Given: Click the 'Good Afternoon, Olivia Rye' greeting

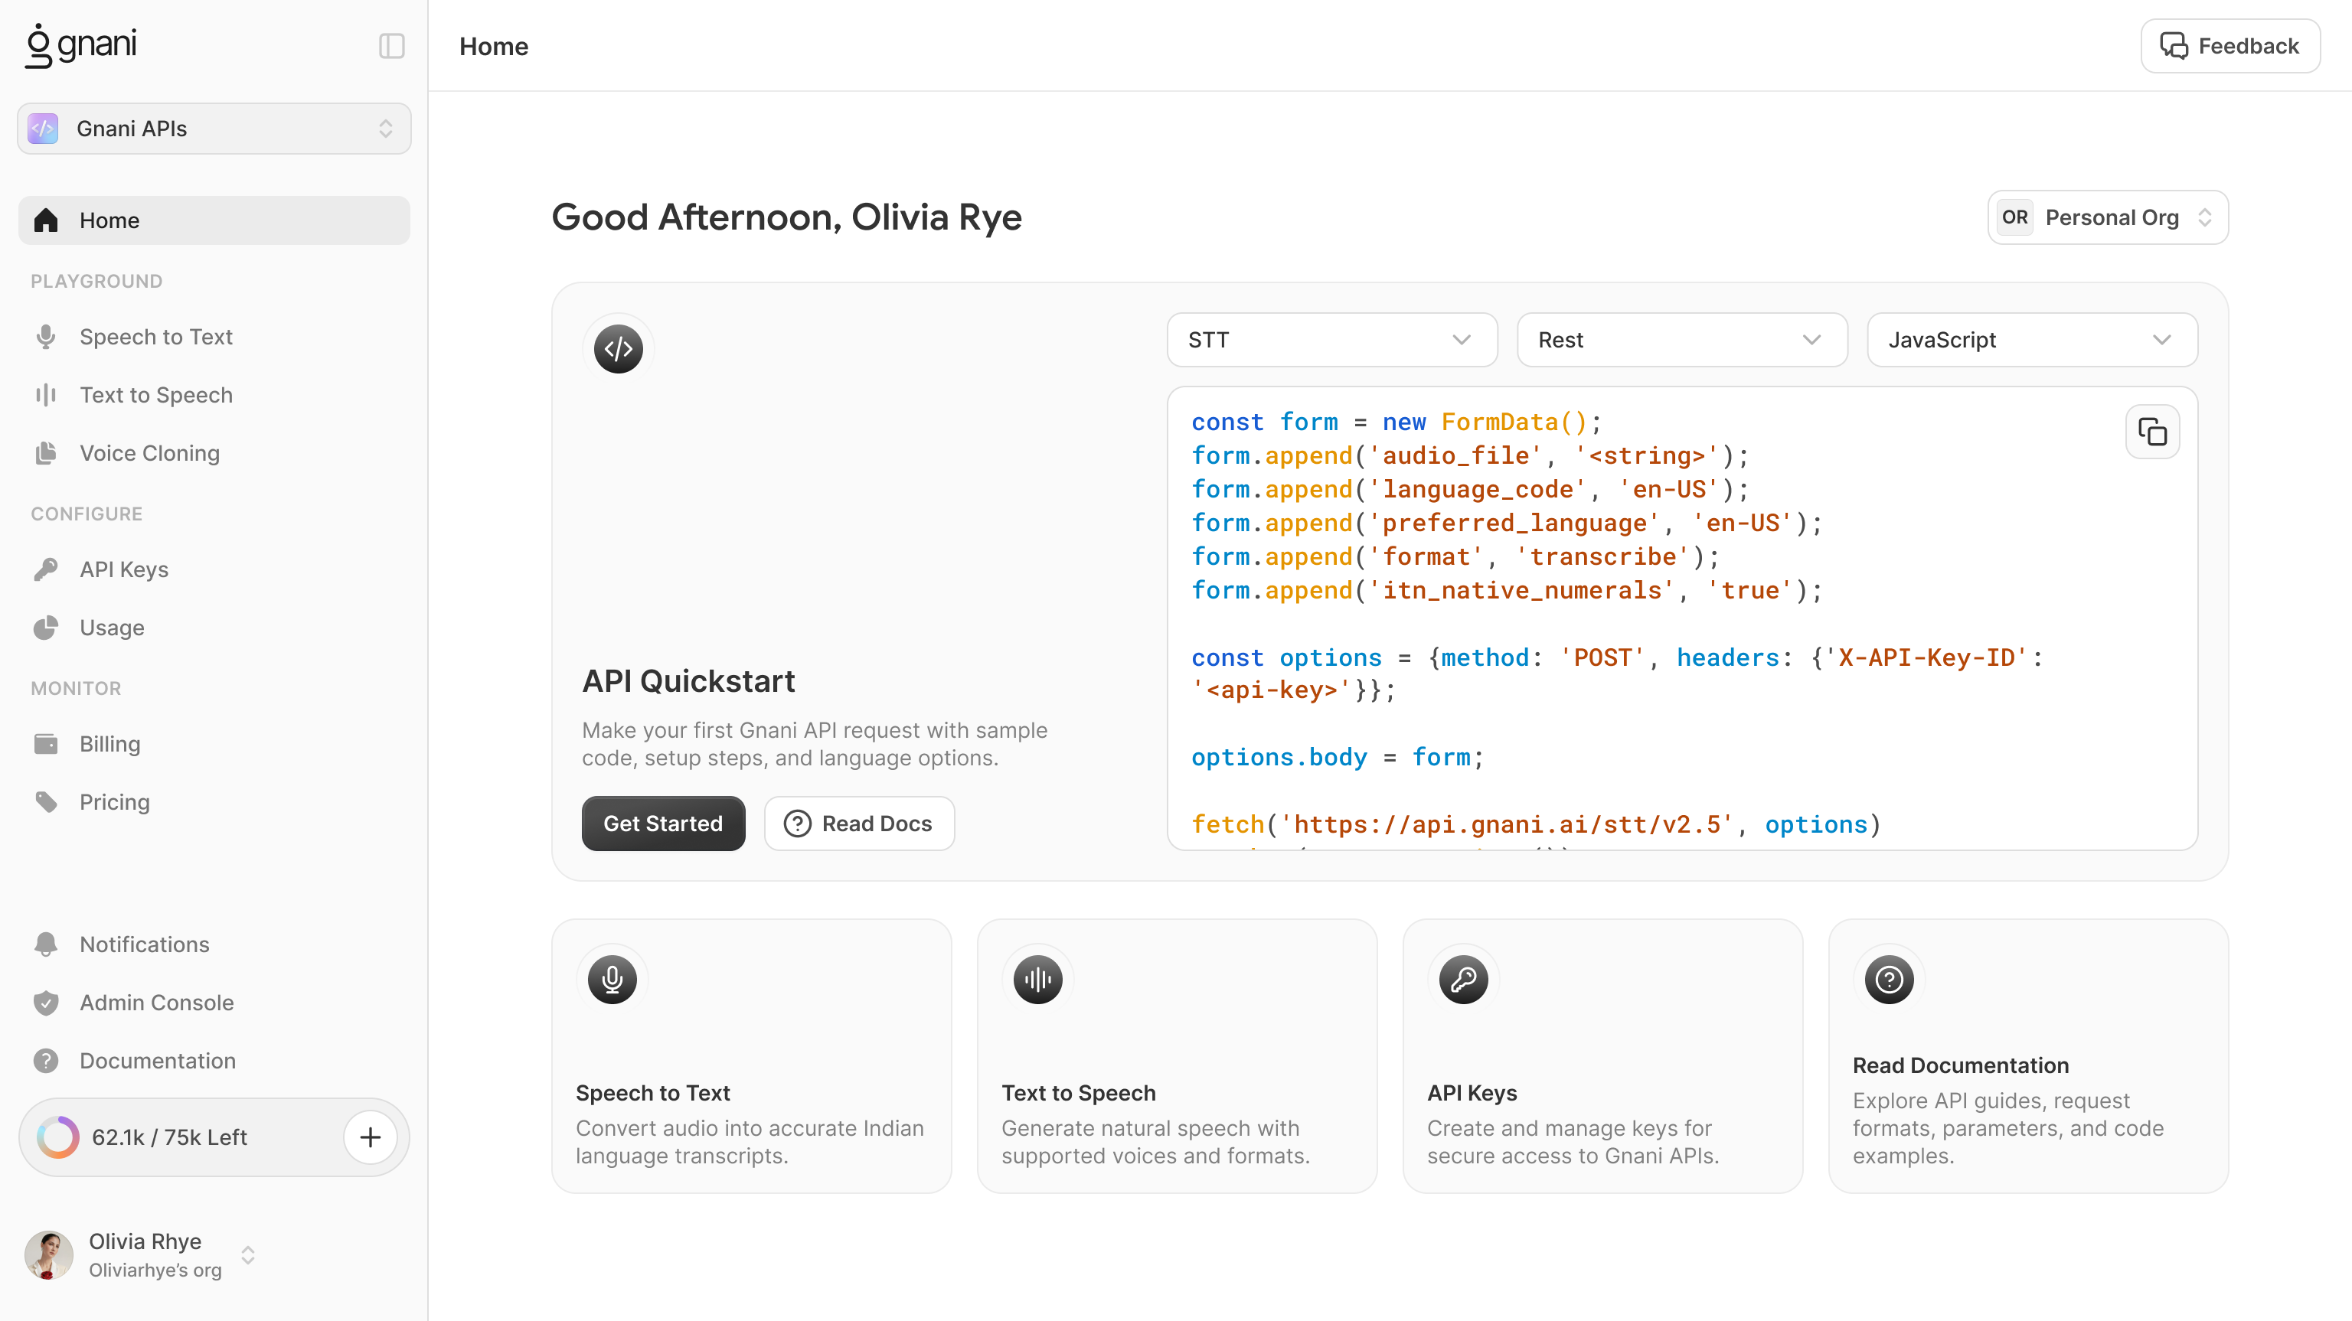Looking at the screenshot, I should [x=786, y=217].
